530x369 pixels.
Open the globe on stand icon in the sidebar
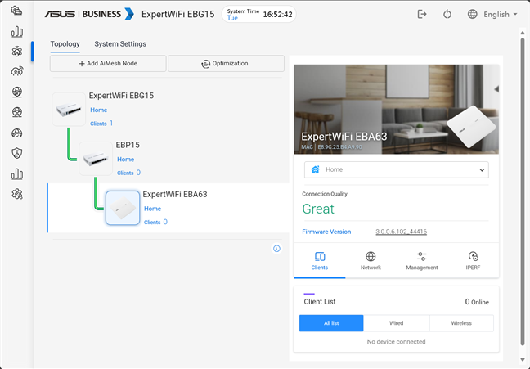pyautogui.click(x=17, y=92)
